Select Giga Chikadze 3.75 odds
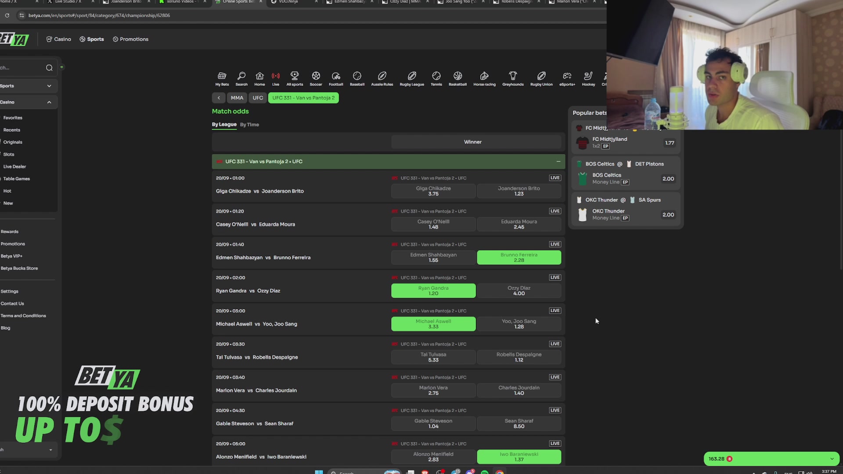This screenshot has width=843, height=474. pyautogui.click(x=433, y=191)
